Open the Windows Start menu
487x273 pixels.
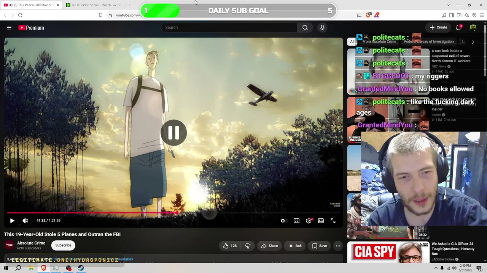[x=6, y=268]
